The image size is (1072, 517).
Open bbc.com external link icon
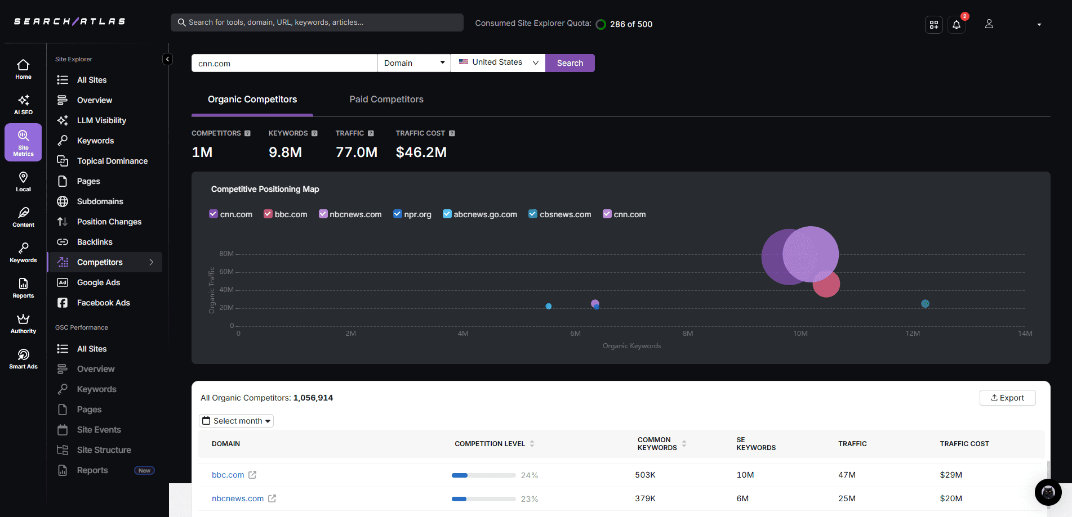[252, 475]
